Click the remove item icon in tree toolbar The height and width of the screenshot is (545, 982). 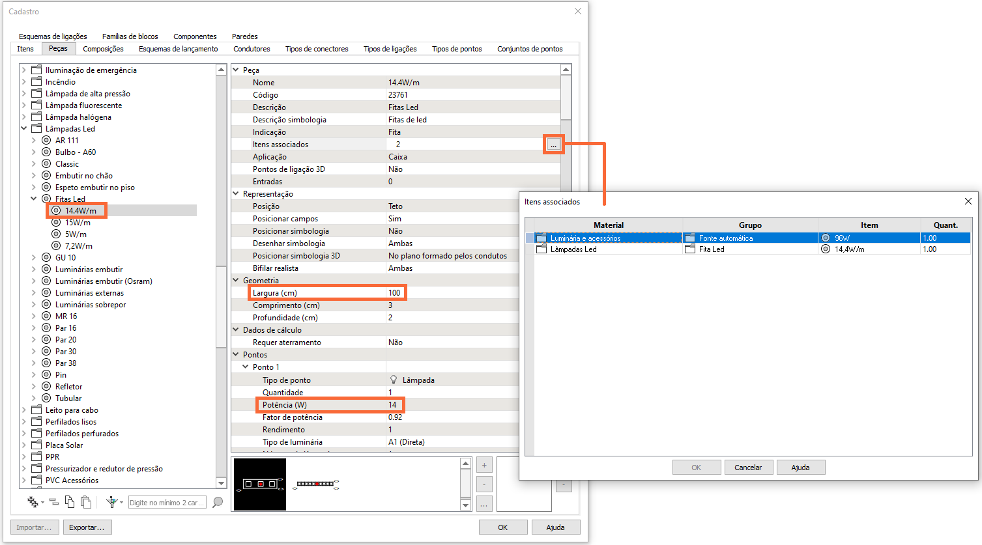pyautogui.click(x=54, y=502)
